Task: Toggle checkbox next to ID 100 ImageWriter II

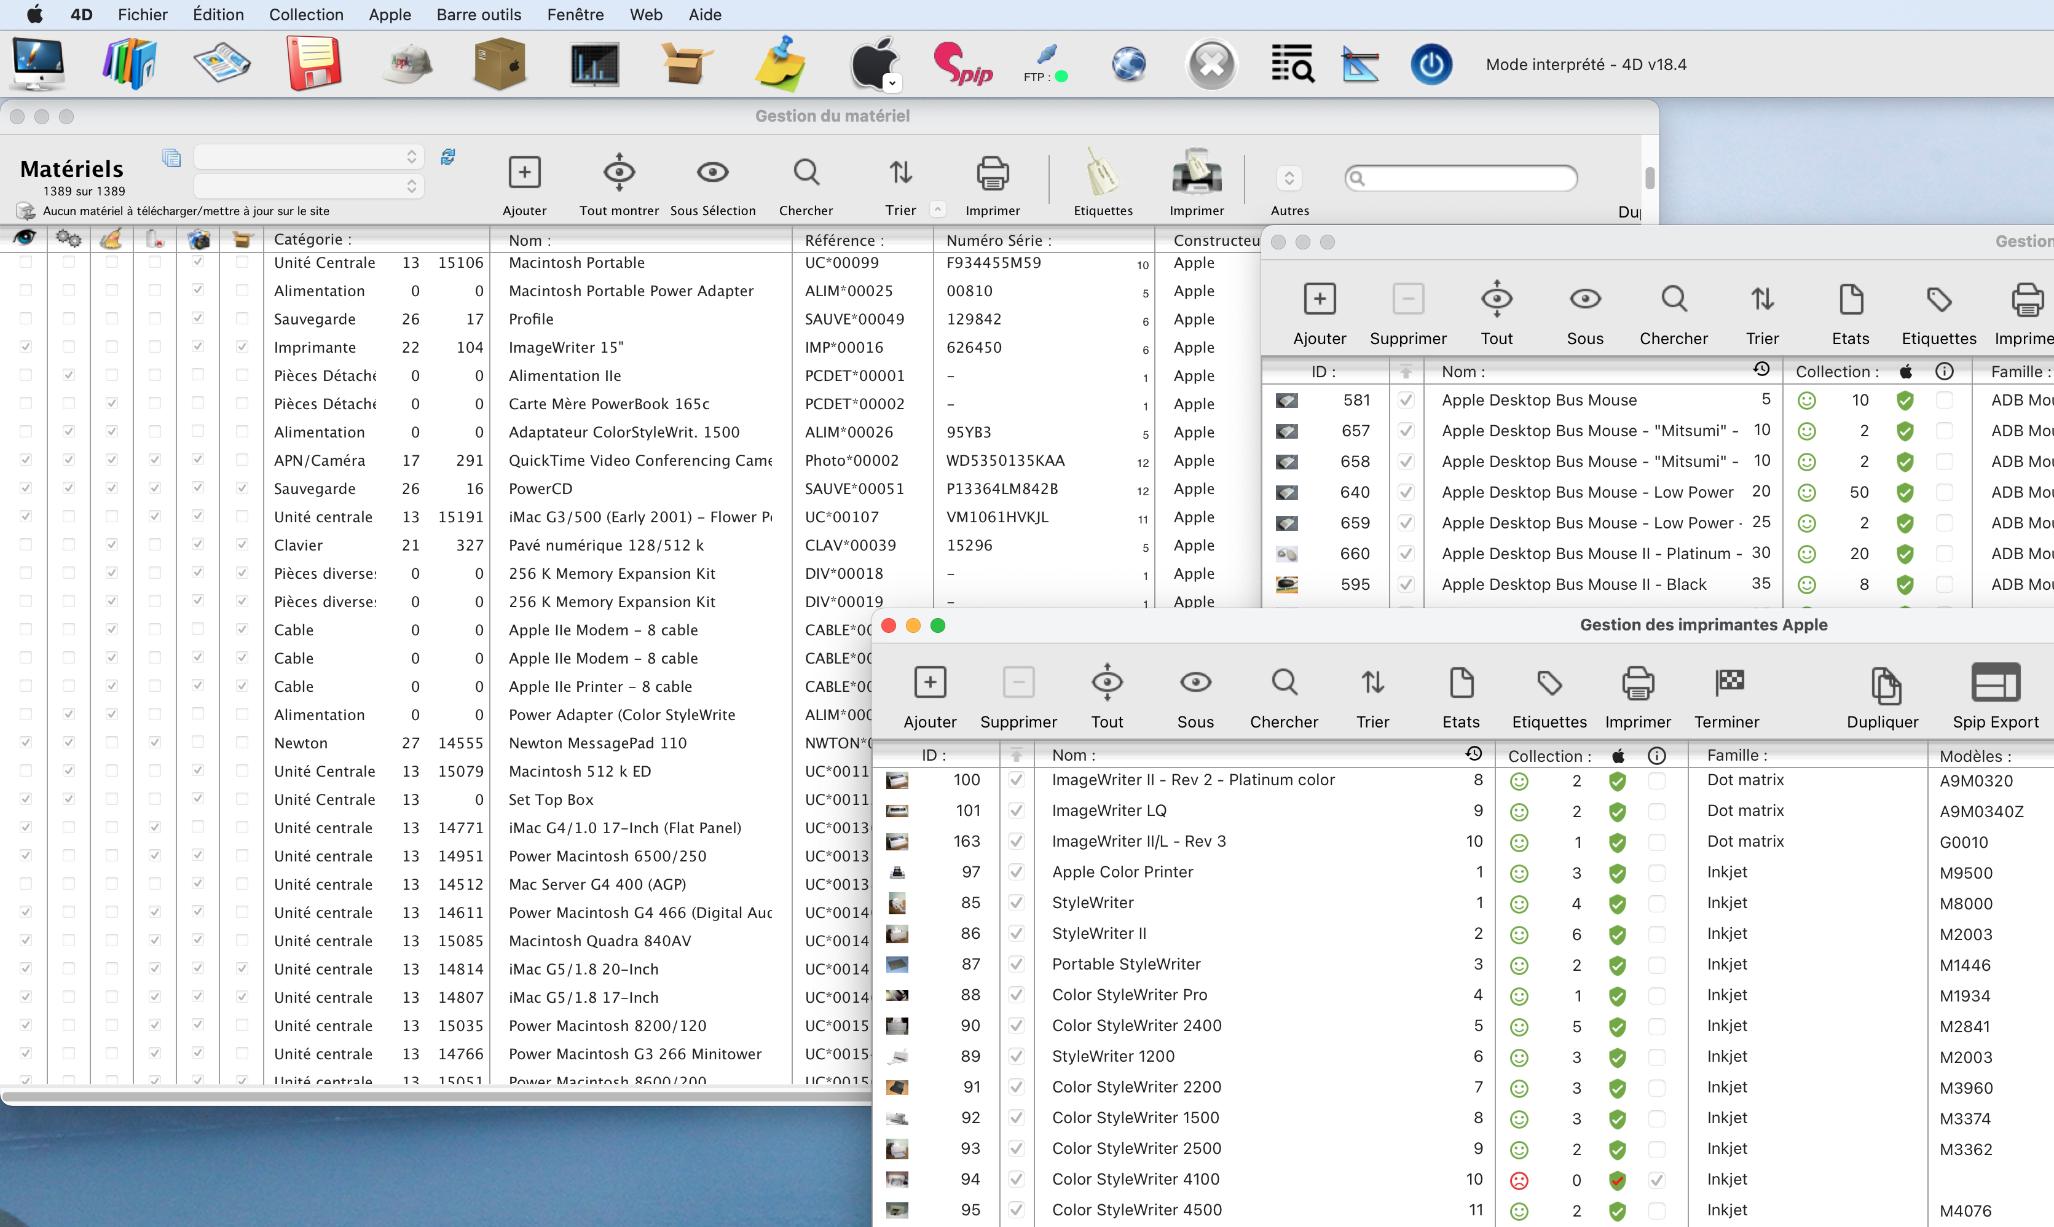Action: [1017, 780]
